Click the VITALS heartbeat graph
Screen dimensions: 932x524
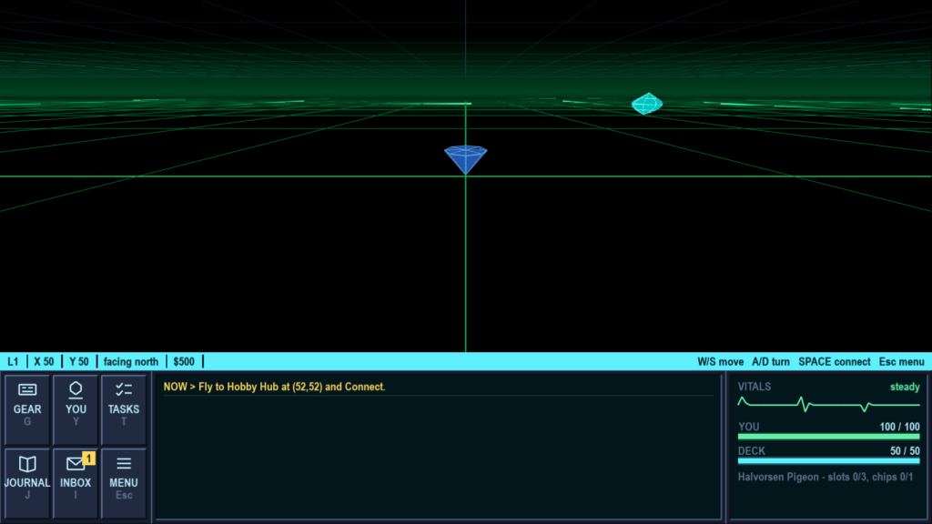tap(828, 405)
